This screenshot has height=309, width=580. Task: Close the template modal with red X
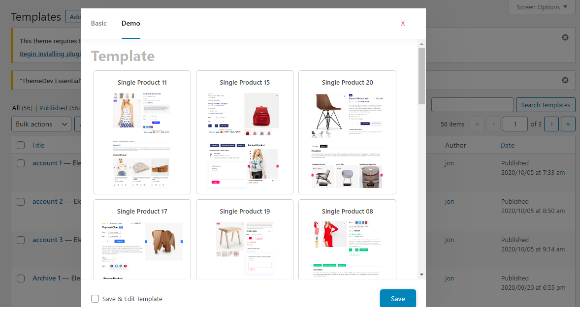[x=403, y=23]
